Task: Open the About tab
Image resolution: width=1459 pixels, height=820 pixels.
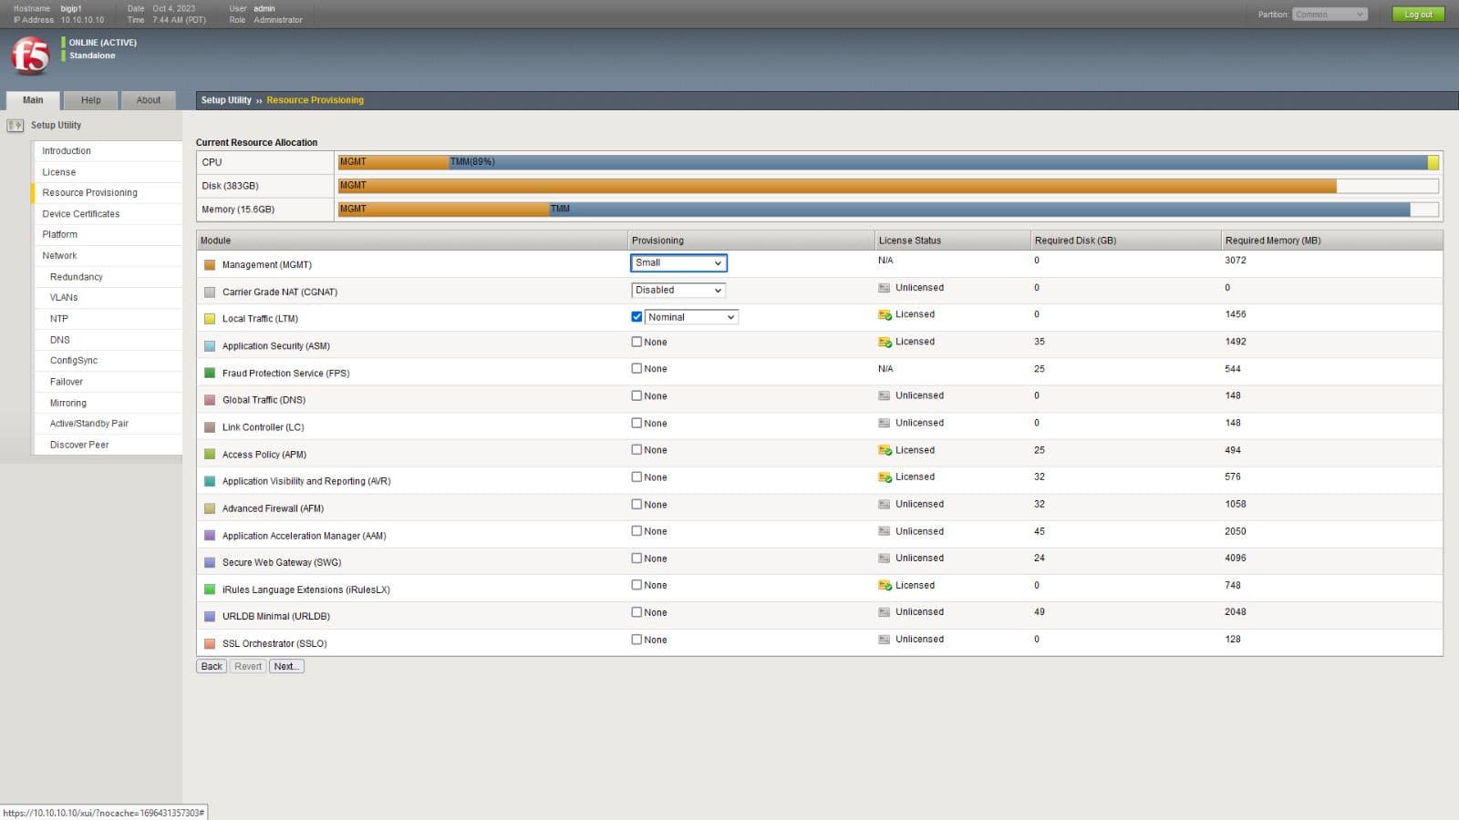Action: (x=148, y=99)
